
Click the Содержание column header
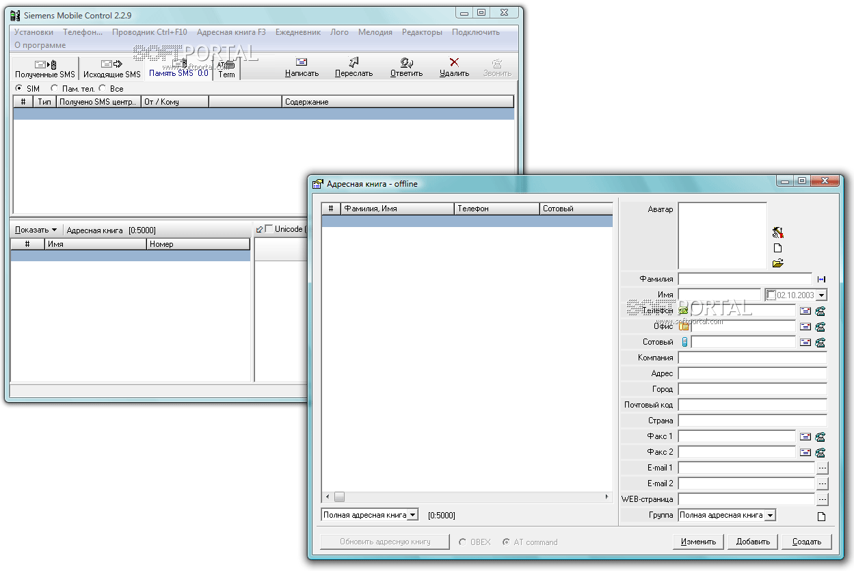click(x=398, y=102)
